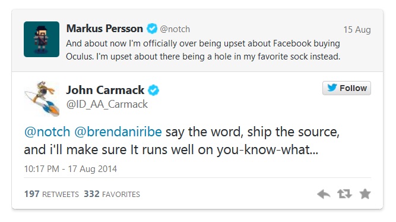
Task: Follow John Carmack
Action: pos(347,88)
